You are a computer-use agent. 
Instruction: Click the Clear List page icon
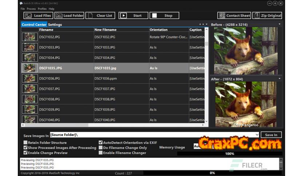click(x=90, y=16)
